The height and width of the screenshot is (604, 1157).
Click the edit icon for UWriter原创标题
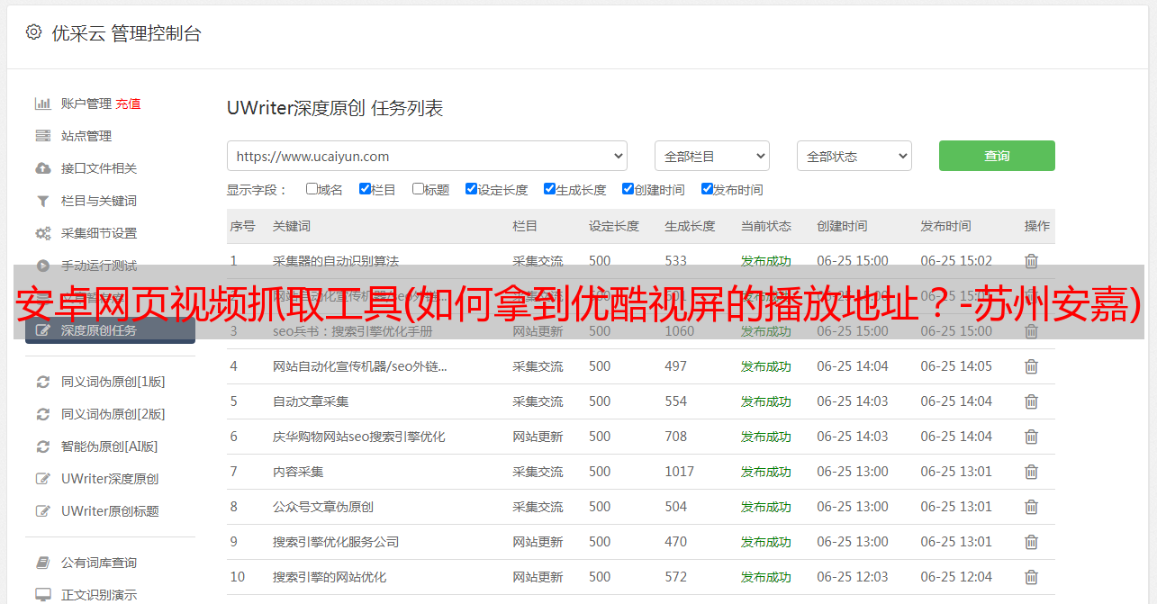click(x=42, y=511)
